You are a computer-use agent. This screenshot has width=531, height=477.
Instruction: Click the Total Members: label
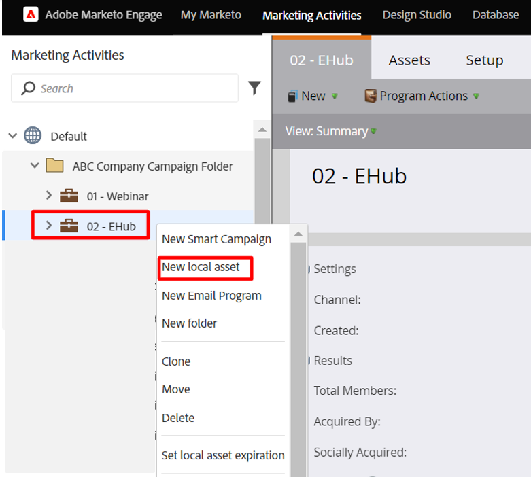[x=355, y=391]
